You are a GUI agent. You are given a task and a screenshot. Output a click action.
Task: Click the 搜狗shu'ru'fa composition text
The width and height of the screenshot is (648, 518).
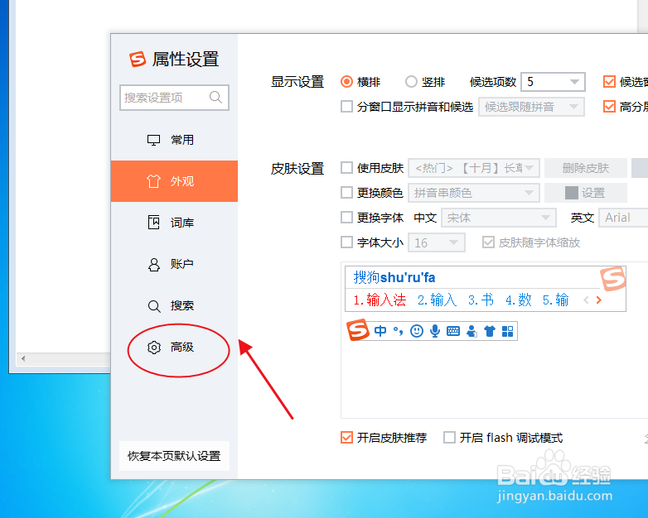pos(394,277)
